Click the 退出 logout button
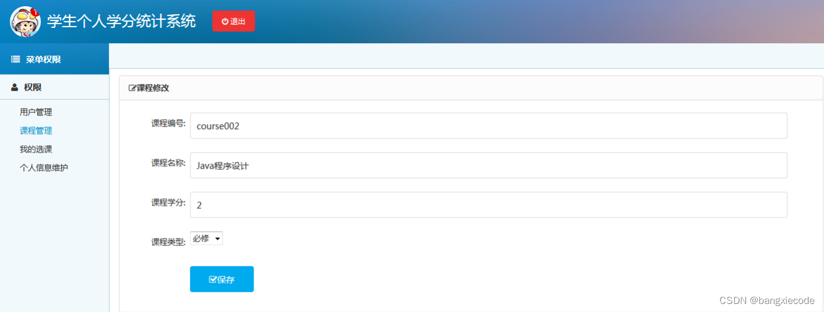Image resolution: width=824 pixels, height=312 pixels. click(x=233, y=21)
